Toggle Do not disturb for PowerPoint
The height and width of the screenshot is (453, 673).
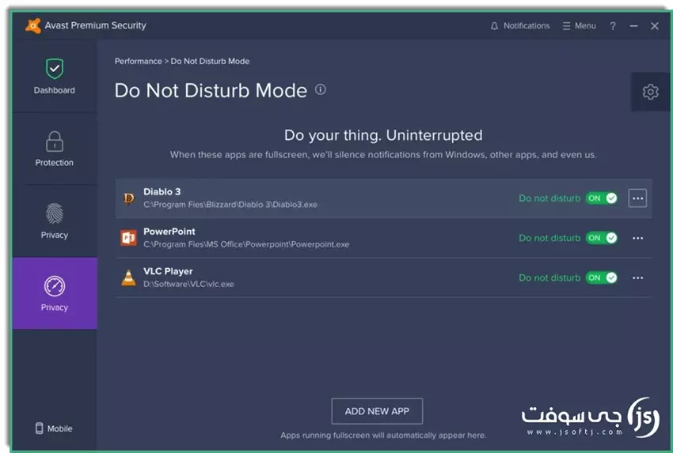[x=601, y=238]
